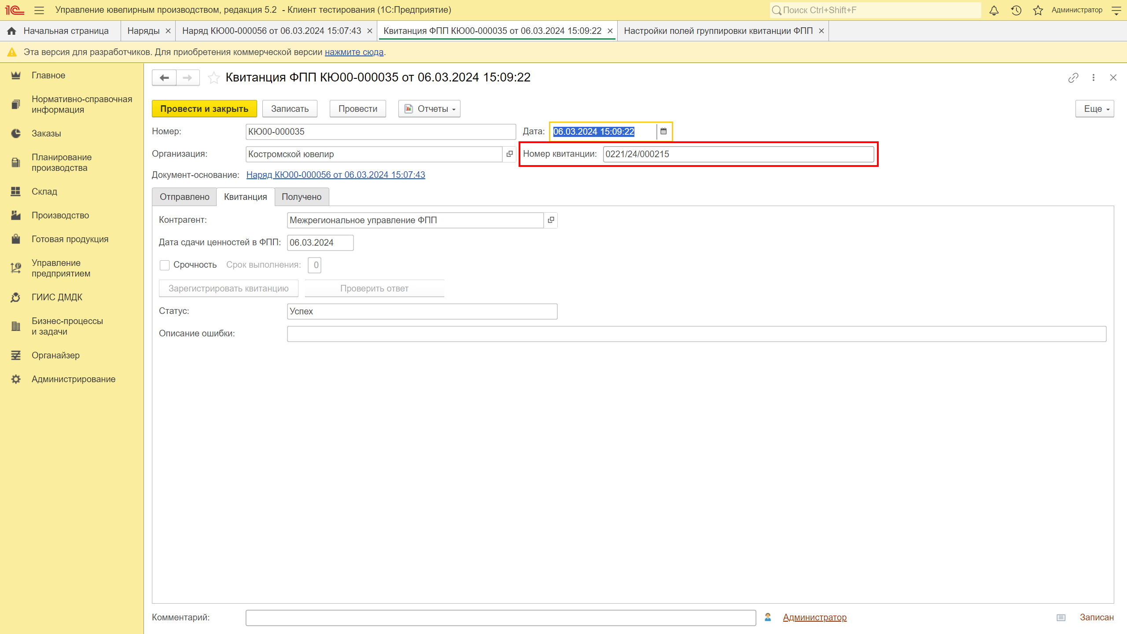Click Главное crown icon in sidebar
The height and width of the screenshot is (634, 1127).
coord(16,75)
